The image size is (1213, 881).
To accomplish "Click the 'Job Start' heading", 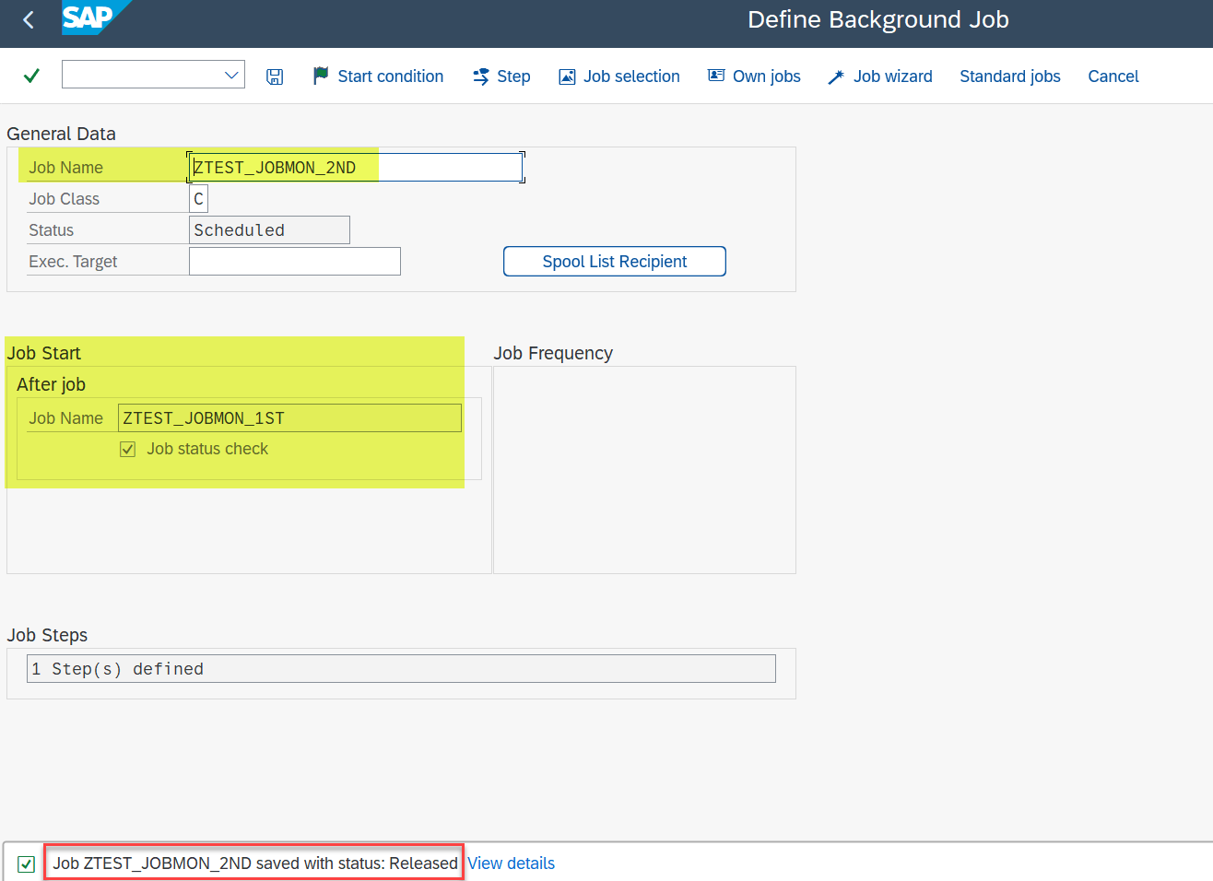I will point(43,353).
